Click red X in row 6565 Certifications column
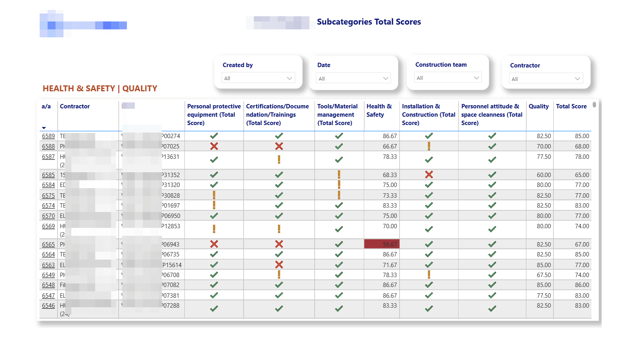This screenshot has height=339, width=643. click(x=279, y=244)
